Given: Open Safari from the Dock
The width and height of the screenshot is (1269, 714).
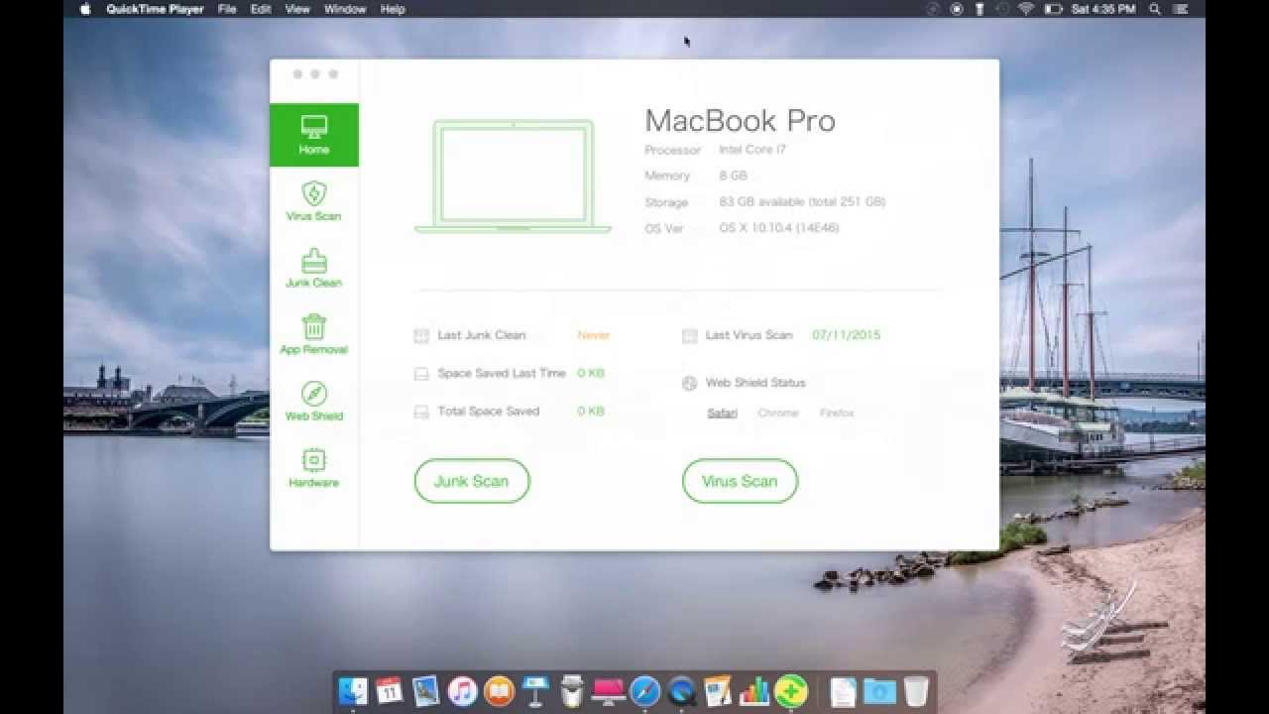Looking at the screenshot, I should point(644,691).
